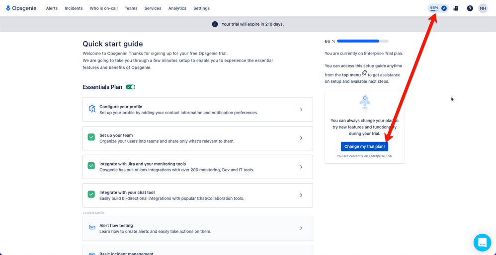The height and width of the screenshot is (255, 496).
Task: Click the Opsgenie logo
Action: click(x=21, y=8)
